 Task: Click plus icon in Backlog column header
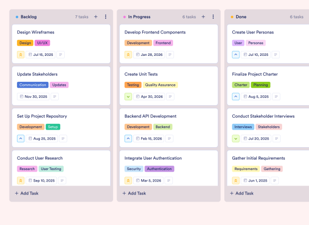(x=96, y=17)
